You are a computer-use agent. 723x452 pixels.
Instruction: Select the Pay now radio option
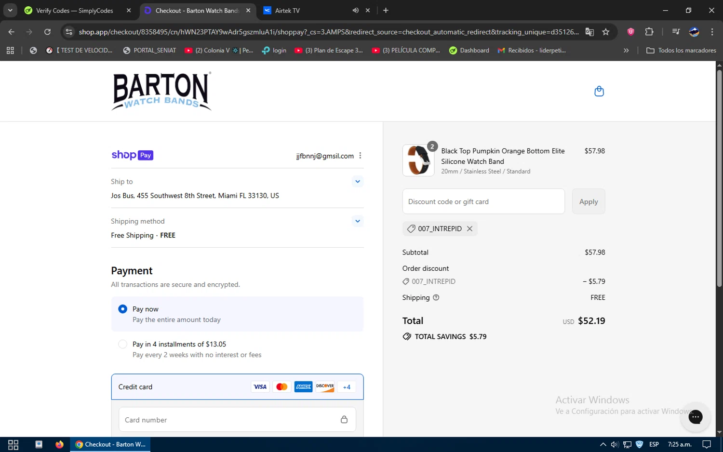click(122, 309)
